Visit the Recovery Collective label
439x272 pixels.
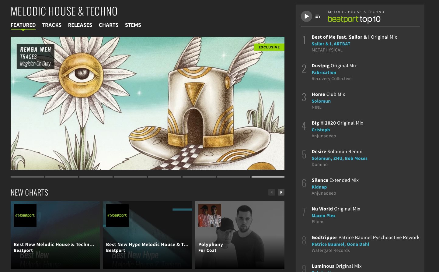pos(332,79)
